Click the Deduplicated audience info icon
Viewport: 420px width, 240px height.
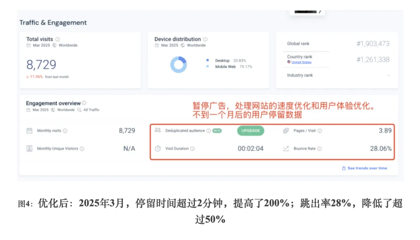tap(209, 131)
